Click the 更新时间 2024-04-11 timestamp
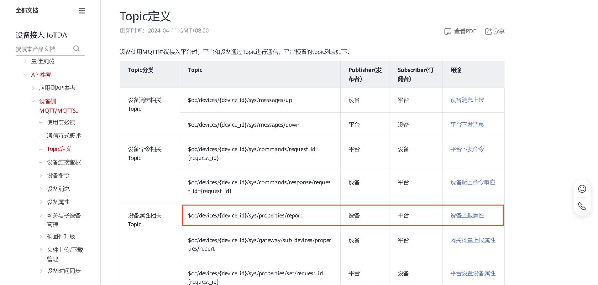The image size is (598, 285). point(164,31)
